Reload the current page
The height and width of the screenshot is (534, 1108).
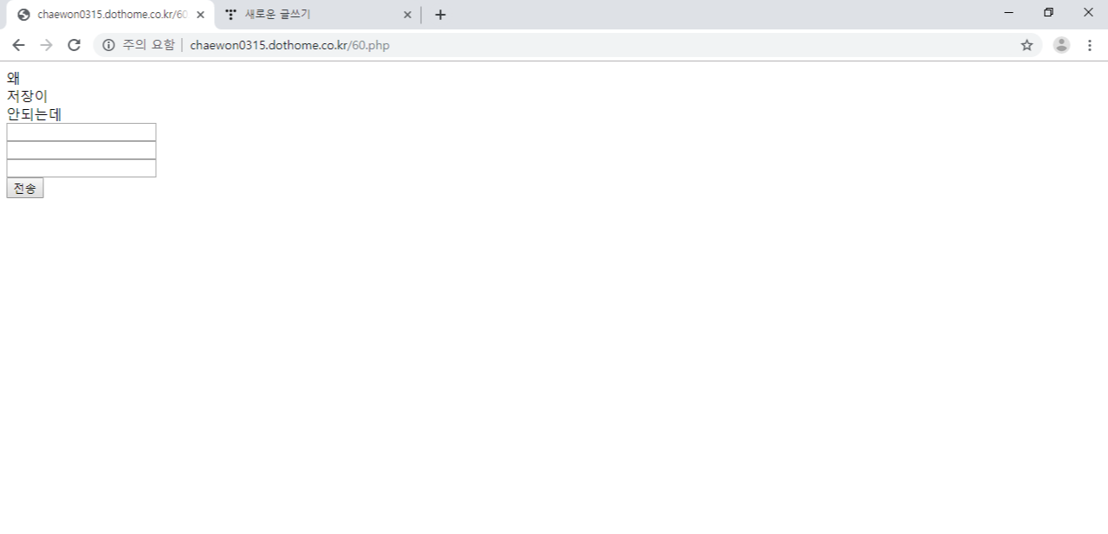point(75,45)
